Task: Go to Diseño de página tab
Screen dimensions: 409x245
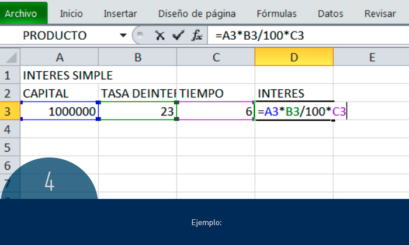Action: coord(197,13)
